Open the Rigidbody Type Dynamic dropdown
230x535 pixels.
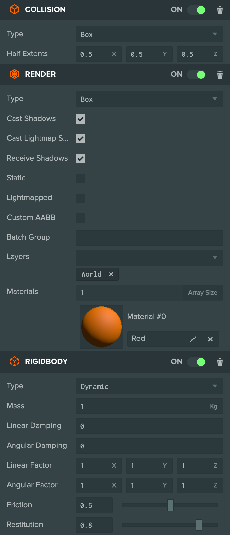click(x=150, y=386)
